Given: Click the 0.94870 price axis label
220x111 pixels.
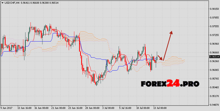Looking at the screenshot, I should [214, 105].
